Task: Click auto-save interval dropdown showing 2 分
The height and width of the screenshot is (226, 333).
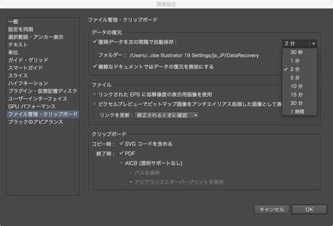Action: pos(300,43)
